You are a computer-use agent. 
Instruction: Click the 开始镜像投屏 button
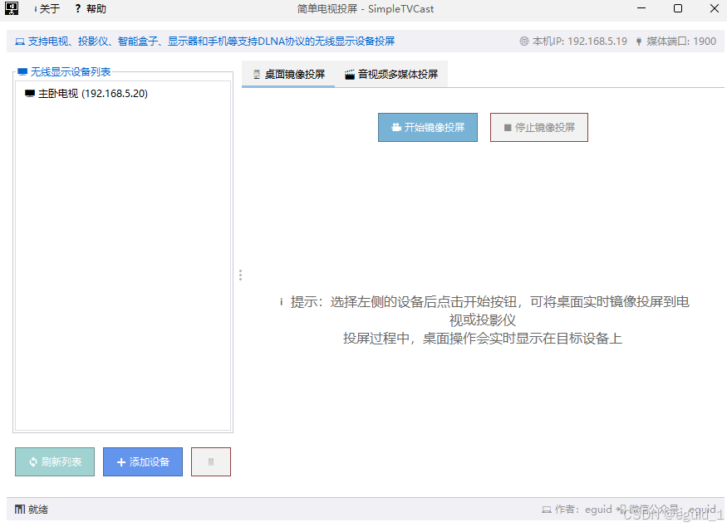(428, 126)
